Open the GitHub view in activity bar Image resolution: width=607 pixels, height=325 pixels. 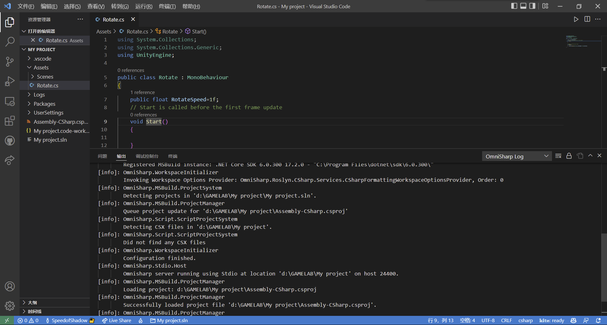(x=10, y=140)
